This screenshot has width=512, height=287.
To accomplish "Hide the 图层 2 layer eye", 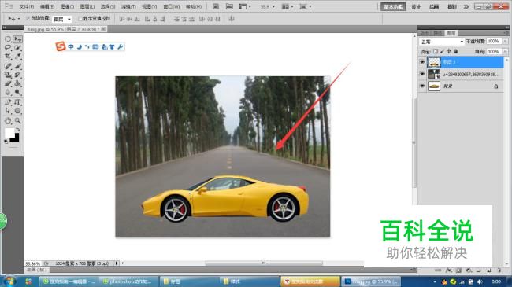I will click(x=422, y=62).
